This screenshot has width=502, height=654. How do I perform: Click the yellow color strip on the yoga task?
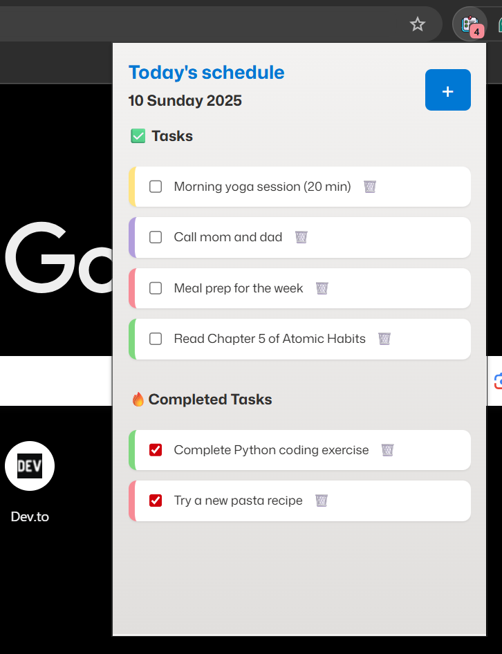tap(131, 187)
